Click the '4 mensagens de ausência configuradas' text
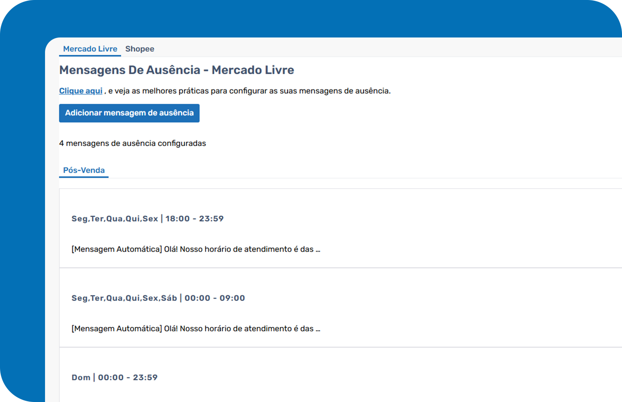Screen dimensions: 622x402 tap(132, 143)
